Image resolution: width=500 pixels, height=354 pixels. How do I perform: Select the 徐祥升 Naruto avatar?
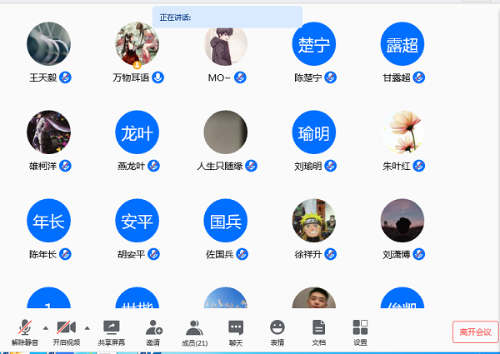coord(314,221)
